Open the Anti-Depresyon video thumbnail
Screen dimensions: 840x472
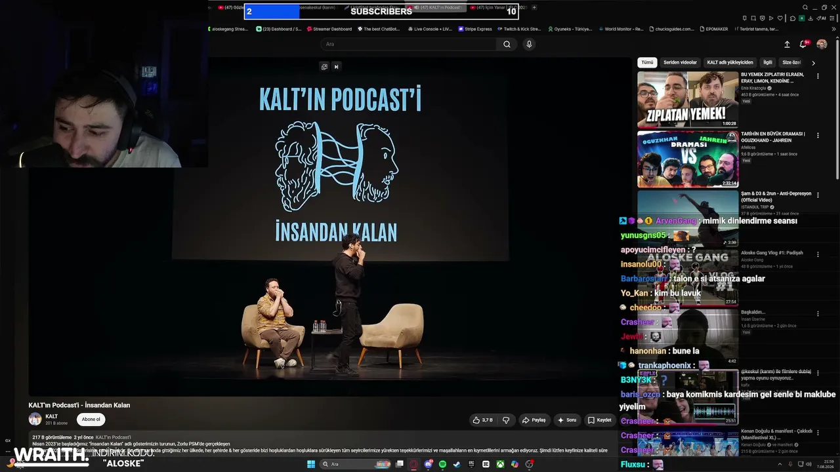tap(688, 218)
